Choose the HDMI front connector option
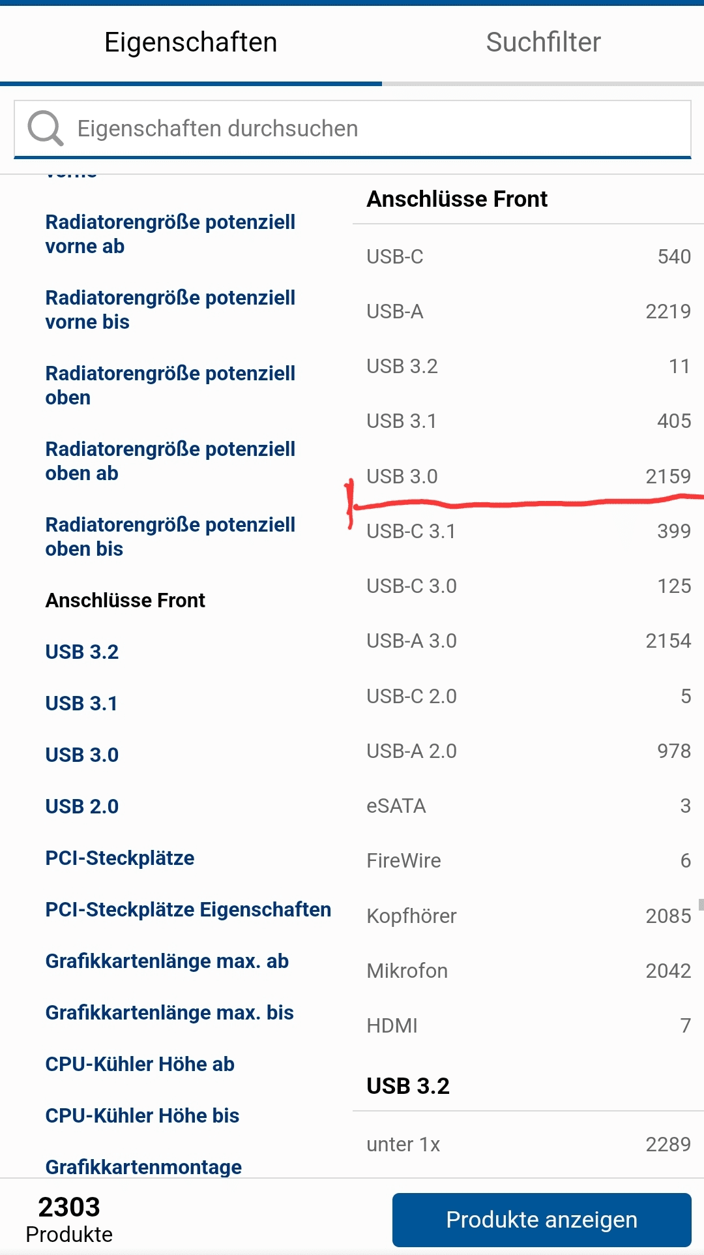The width and height of the screenshot is (704, 1255). click(529, 1025)
